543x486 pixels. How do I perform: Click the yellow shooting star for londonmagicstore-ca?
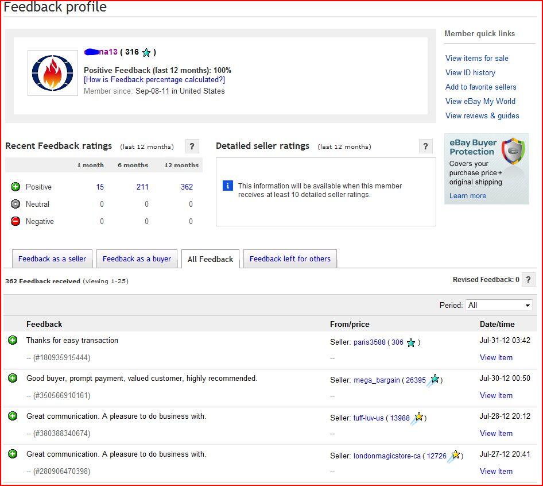pyautogui.click(x=453, y=456)
